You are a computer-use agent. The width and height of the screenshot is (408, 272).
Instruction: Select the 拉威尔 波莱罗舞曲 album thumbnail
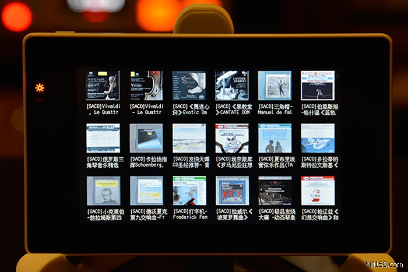232,190
